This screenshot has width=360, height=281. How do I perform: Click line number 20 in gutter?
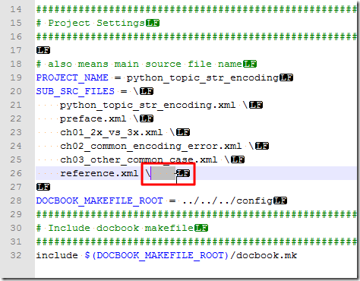coord(16,91)
